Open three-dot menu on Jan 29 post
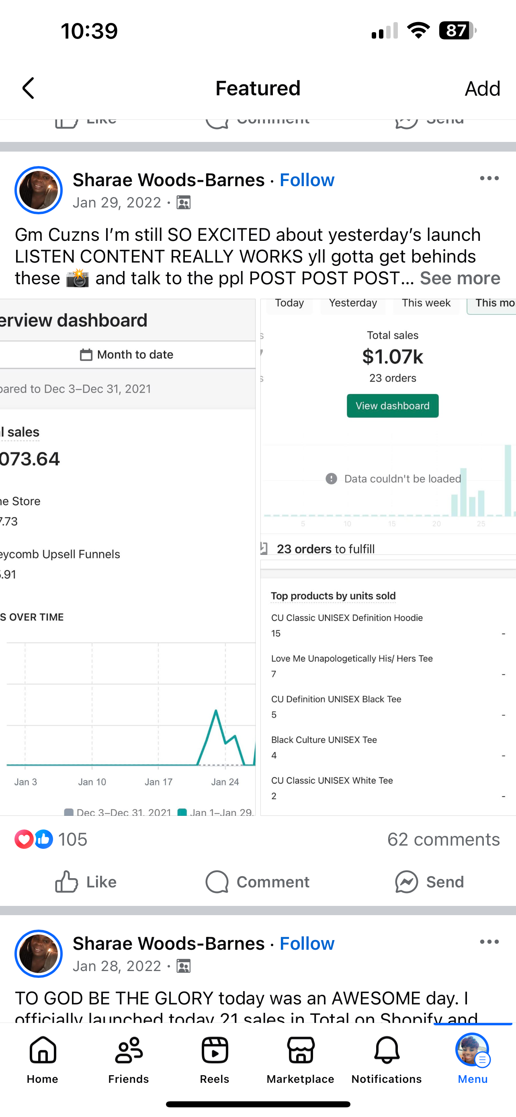Image resolution: width=516 pixels, height=1117 pixels. tap(489, 178)
